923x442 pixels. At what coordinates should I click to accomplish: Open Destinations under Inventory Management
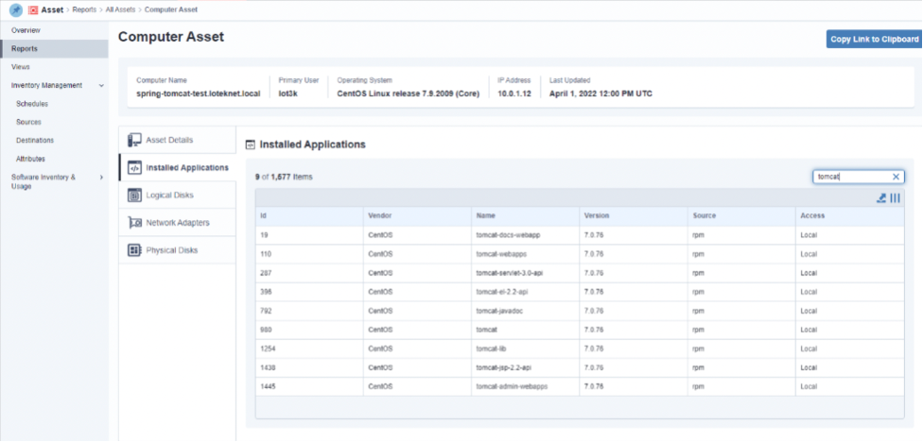tap(54, 141)
